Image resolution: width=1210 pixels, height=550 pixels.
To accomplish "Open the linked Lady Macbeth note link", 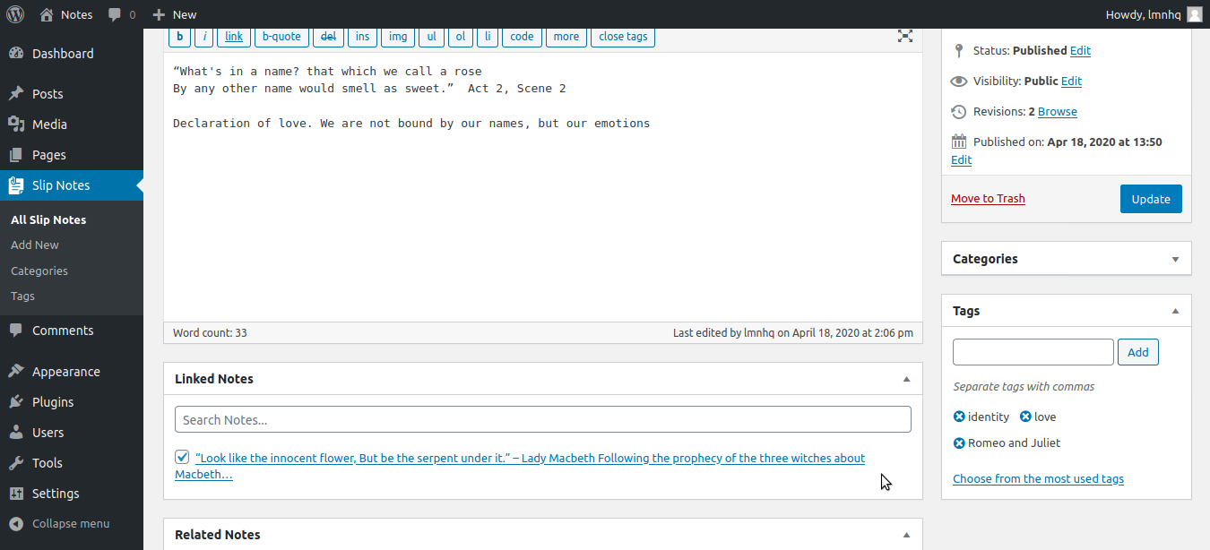I will click(520, 466).
